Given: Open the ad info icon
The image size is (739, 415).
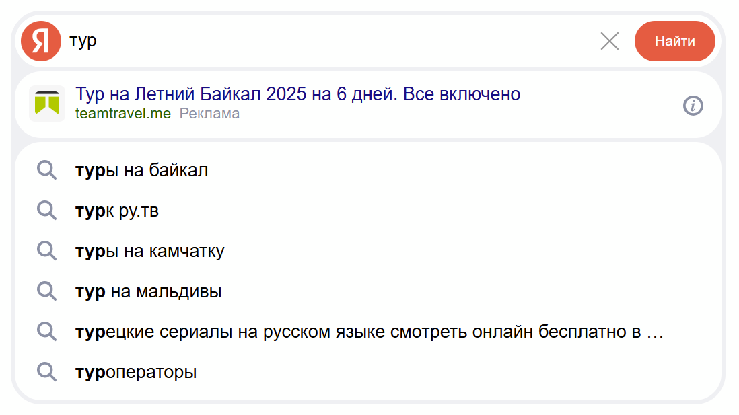Looking at the screenshot, I should [693, 106].
